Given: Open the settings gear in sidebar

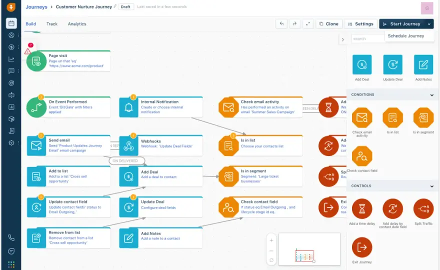Looking at the screenshot, I should tap(11, 142).
